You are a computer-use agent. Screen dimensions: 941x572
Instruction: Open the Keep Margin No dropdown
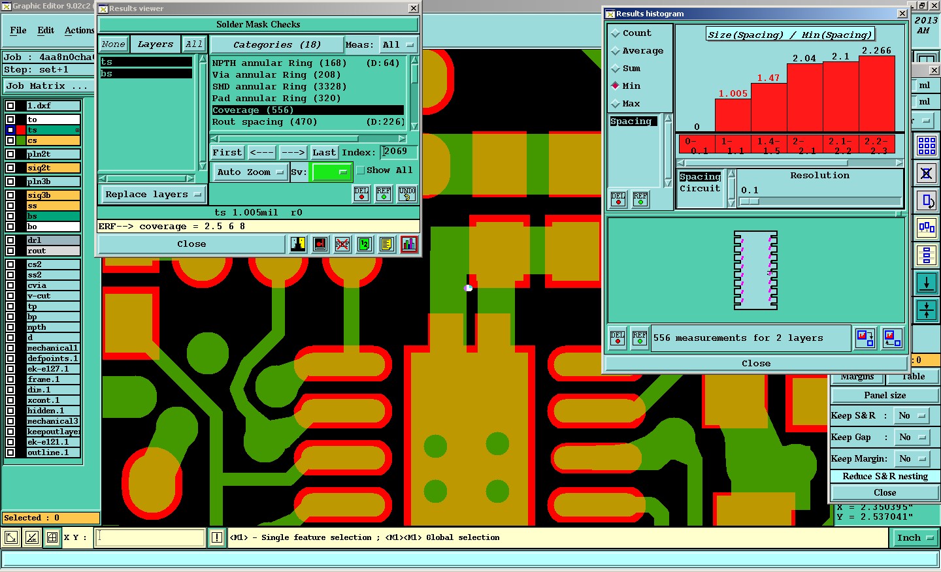point(912,459)
